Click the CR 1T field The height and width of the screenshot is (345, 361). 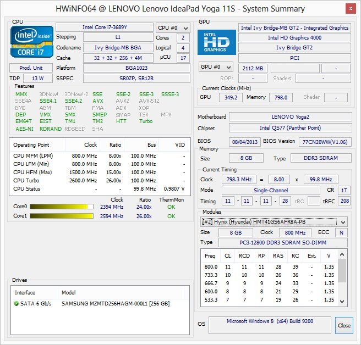click(x=344, y=190)
